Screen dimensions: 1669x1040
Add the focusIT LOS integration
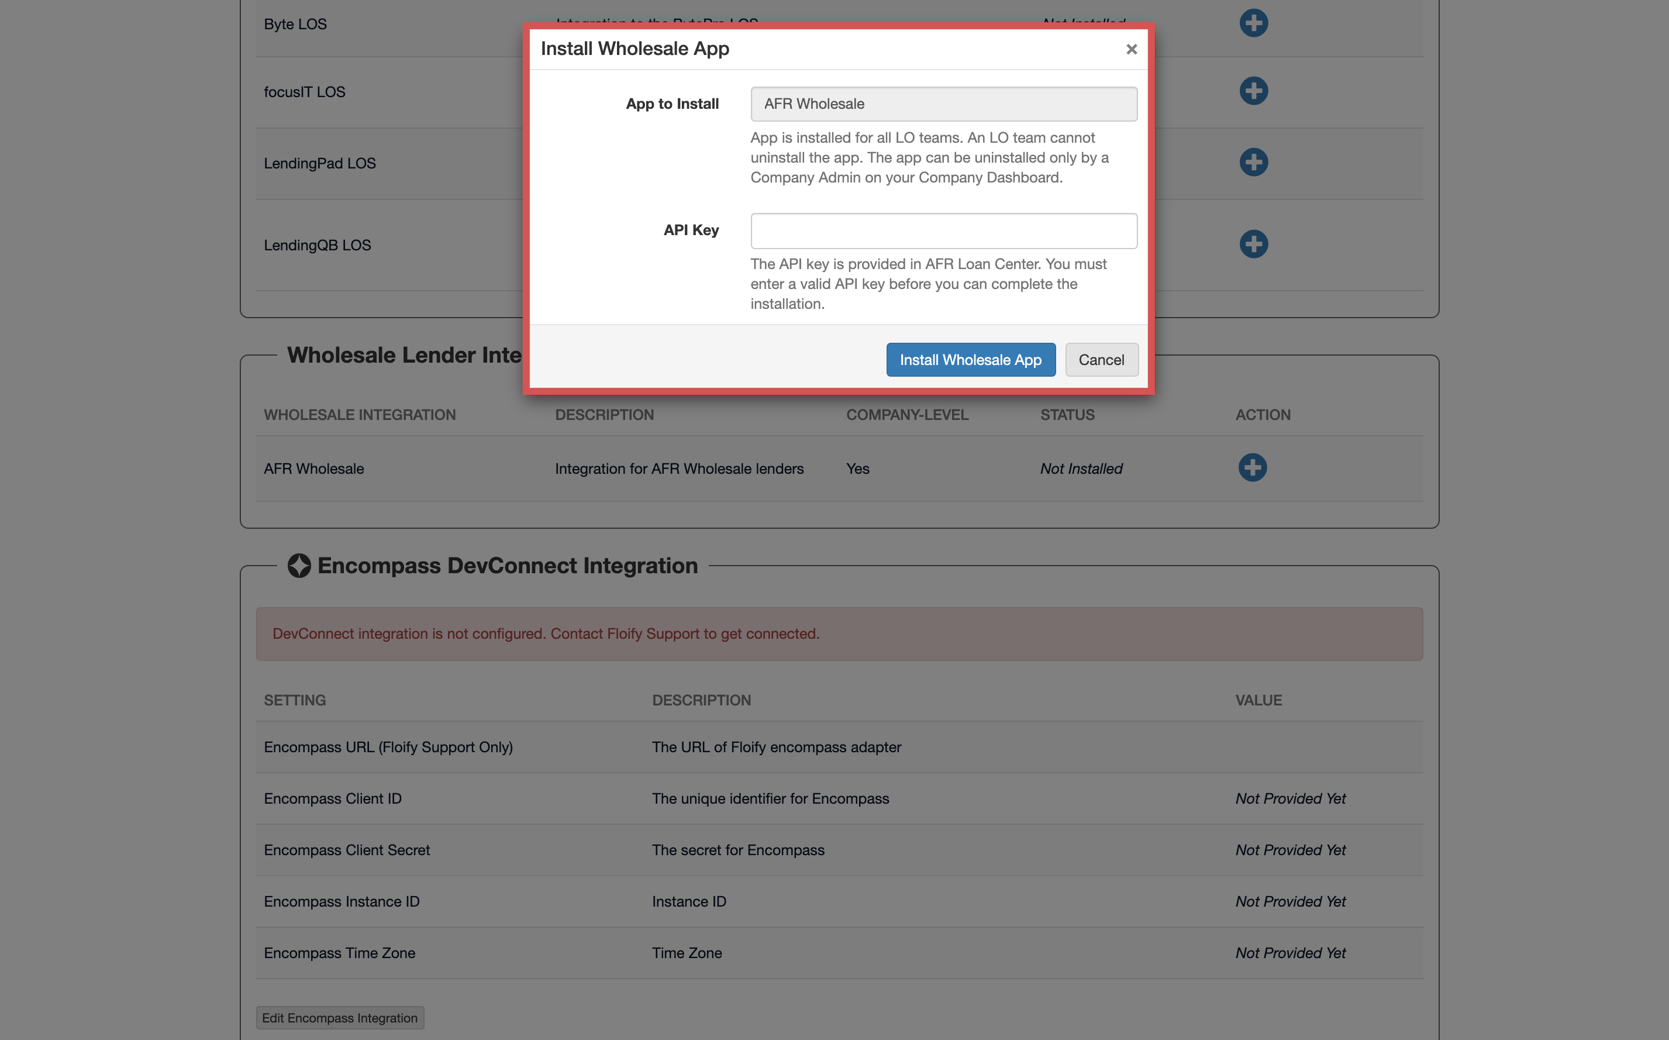(x=1254, y=90)
